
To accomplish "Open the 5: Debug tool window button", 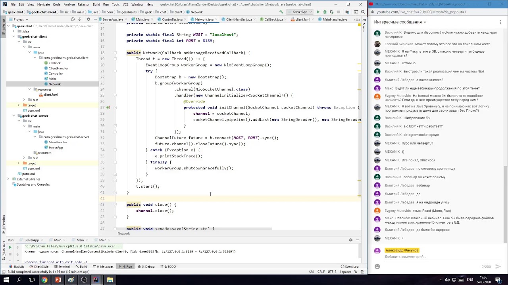I will (147, 266).
